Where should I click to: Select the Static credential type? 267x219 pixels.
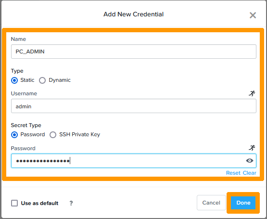pyautogui.click(x=14, y=80)
